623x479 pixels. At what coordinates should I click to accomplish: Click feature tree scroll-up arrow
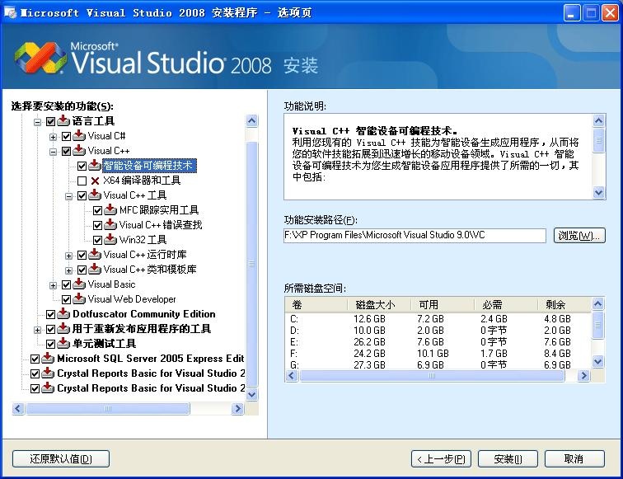coord(252,121)
